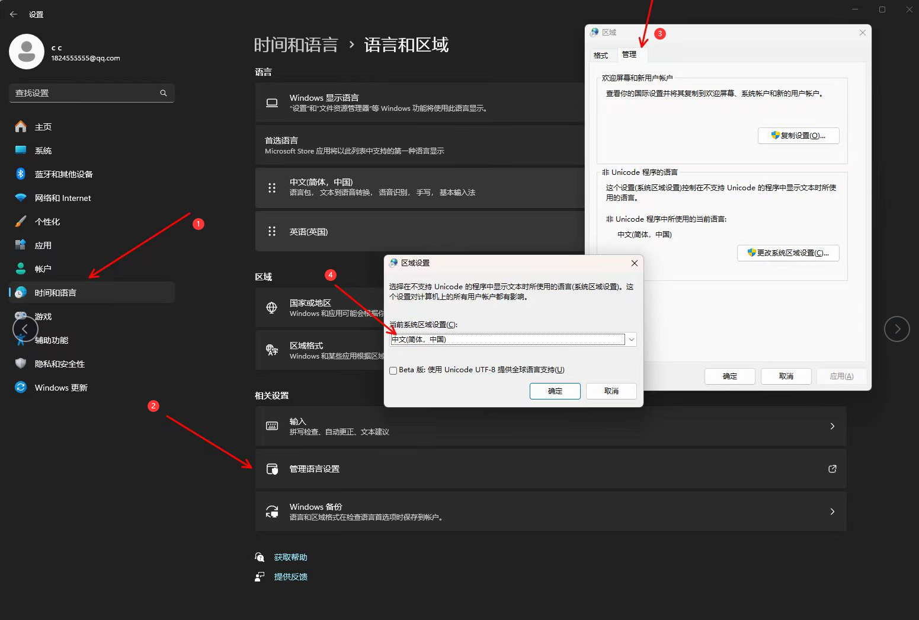Go to previous image with left arrow
This screenshot has height=620, width=919.
coord(25,329)
